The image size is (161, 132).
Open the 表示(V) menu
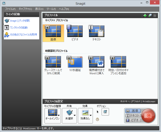click(39, 9)
